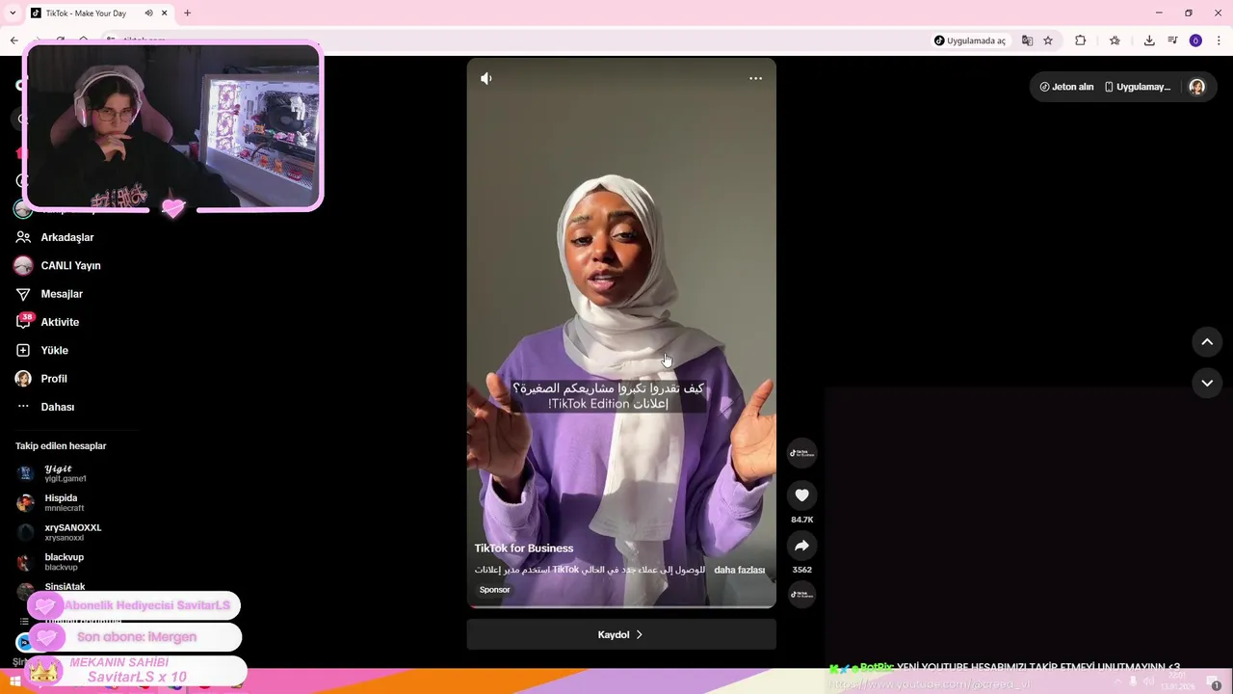Go to the next video with down chevron
The image size is (1233, 694).
click(1207, 383)
